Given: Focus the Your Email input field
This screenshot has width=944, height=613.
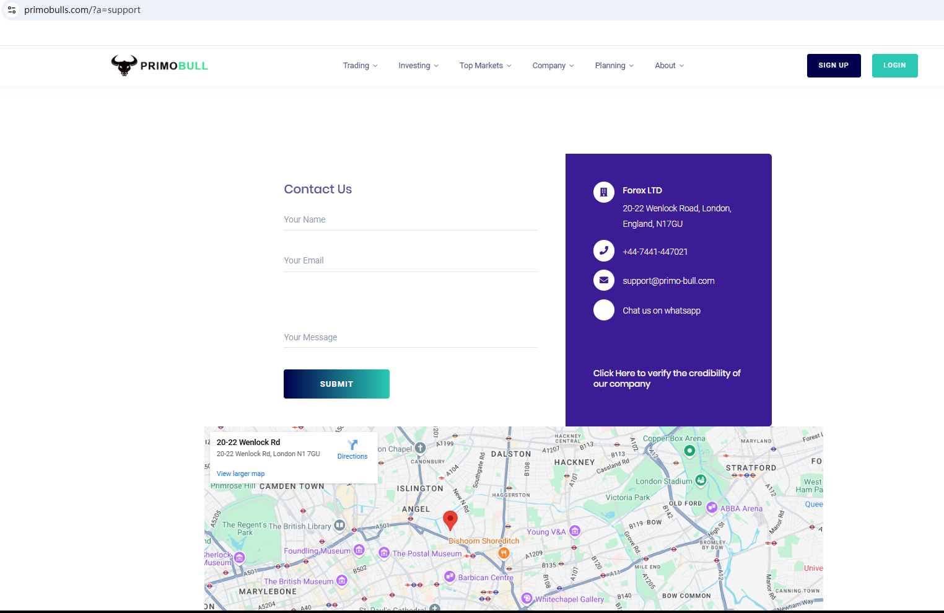Looking at the screenshot, I should coord(410,261).
